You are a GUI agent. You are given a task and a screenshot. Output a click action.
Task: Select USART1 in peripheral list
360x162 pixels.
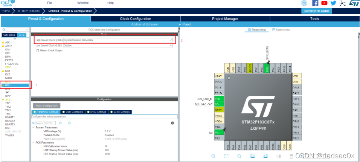(x=10, y=117)
